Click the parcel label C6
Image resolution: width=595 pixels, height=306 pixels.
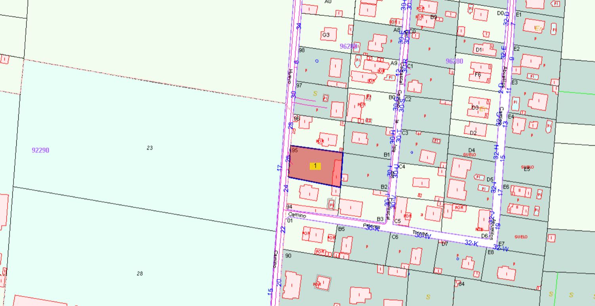click(x=395, y=237)
